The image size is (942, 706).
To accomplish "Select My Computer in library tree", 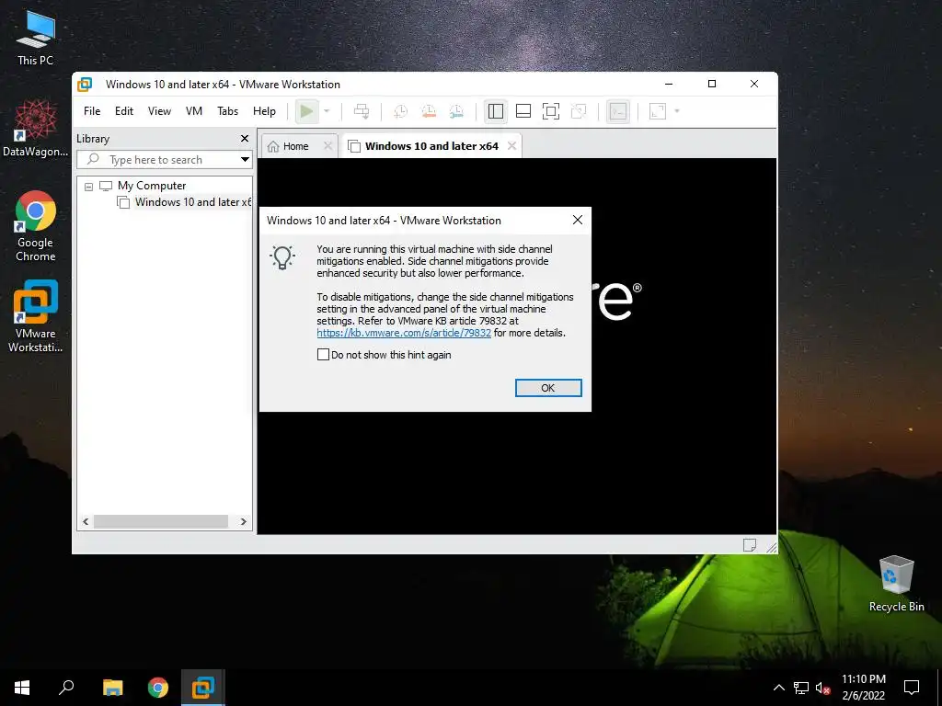I will (152, 186).
